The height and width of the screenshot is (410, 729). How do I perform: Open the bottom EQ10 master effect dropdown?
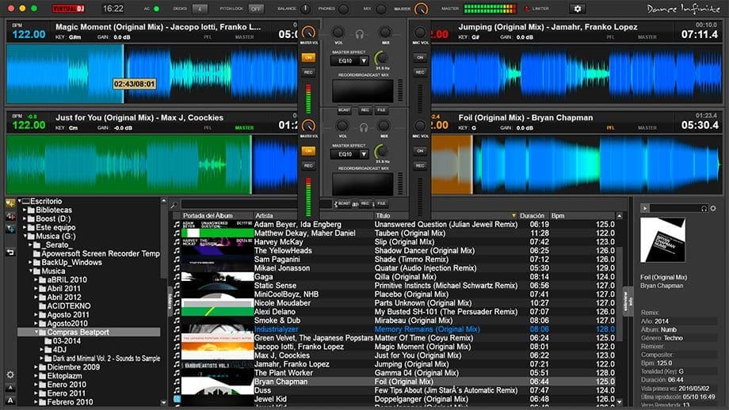click(x=349, y=154)
